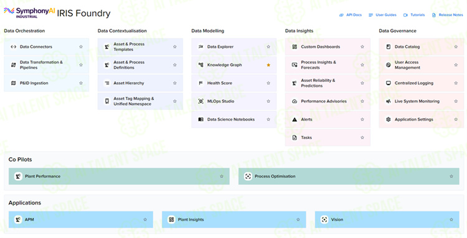The width and height of the screenshot is (467, 238).
Task: Open the Release Notes link
Action: point(447,15)
